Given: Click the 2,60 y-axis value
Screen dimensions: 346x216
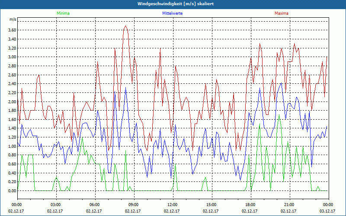Looking at the screenshot, I should [12, 75].
